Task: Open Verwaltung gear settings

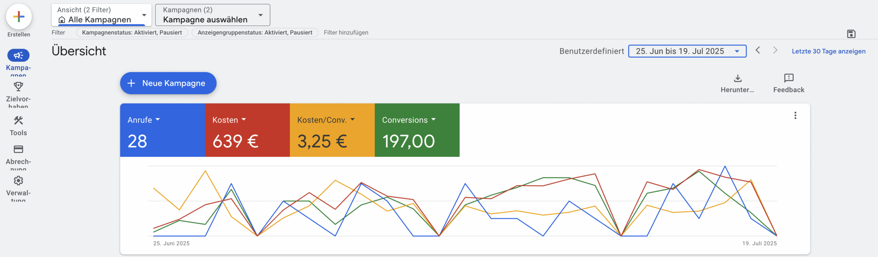Action: (19, 181)
